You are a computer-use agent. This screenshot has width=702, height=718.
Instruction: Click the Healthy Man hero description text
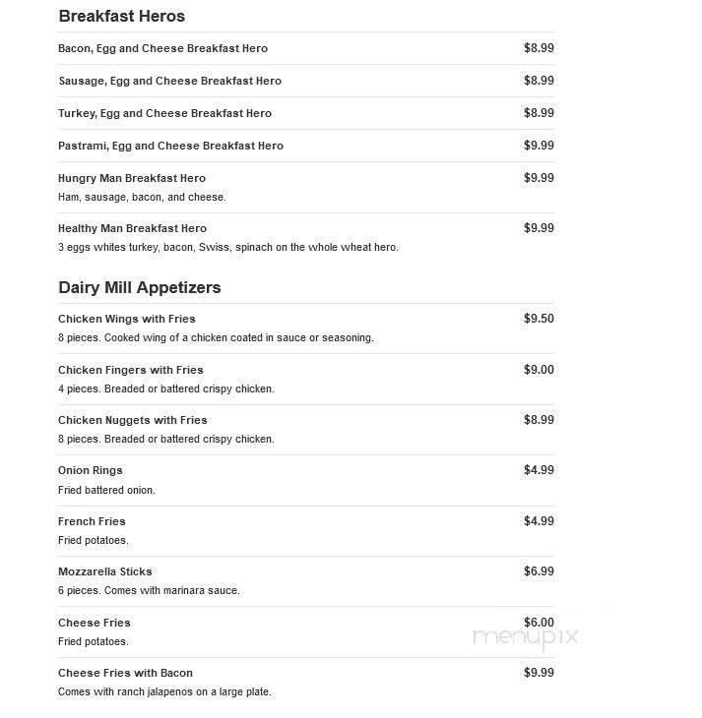(x=228, y=247)
